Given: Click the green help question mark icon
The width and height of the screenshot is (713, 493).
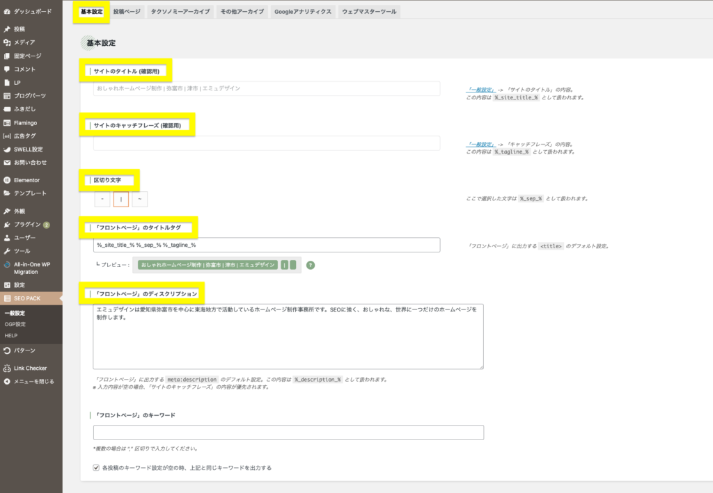Looking at the screenshot, I should click(311, 265).
